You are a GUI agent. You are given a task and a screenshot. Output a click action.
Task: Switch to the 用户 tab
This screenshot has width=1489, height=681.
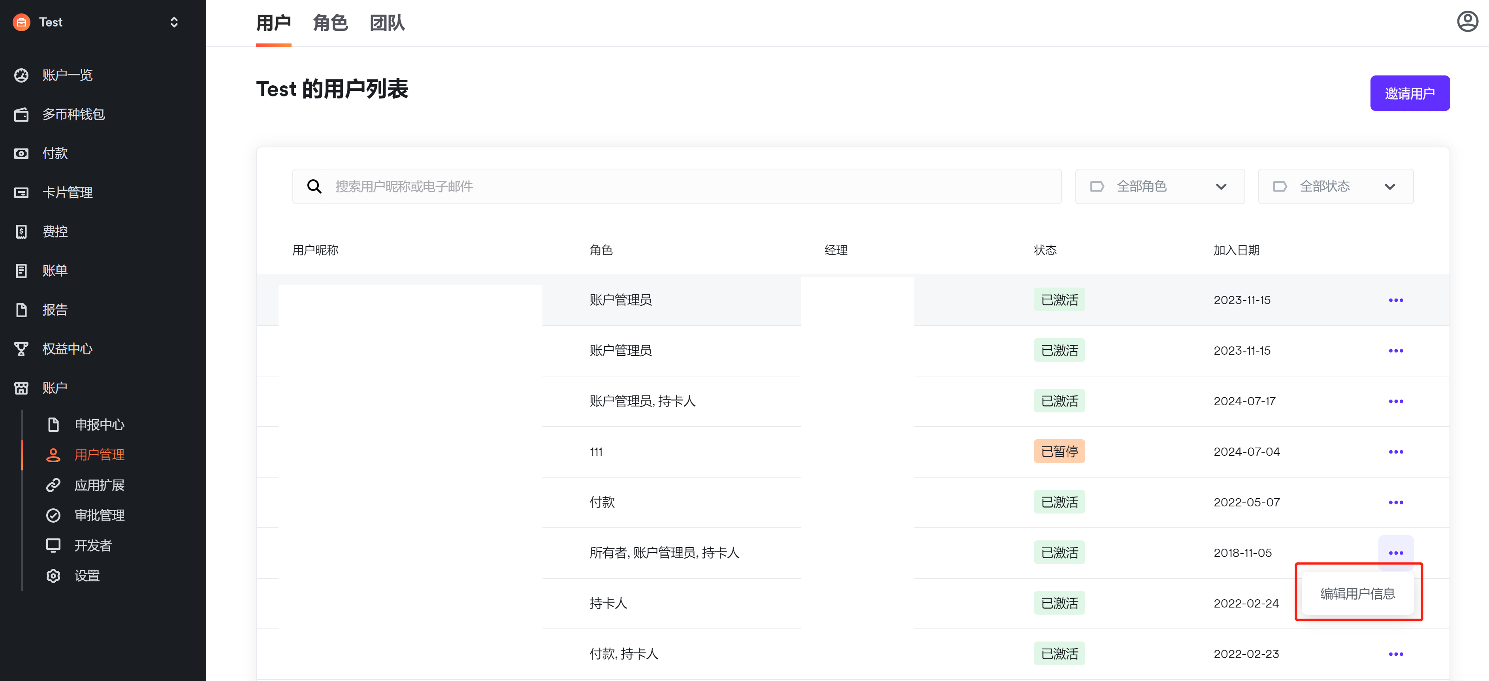point(273,23)
